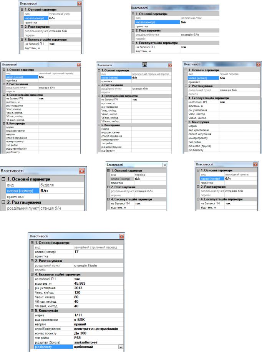Collapse Конструкція in перехресний стрілочний перевід panel
Screen dimensions: 262x352
99,125
